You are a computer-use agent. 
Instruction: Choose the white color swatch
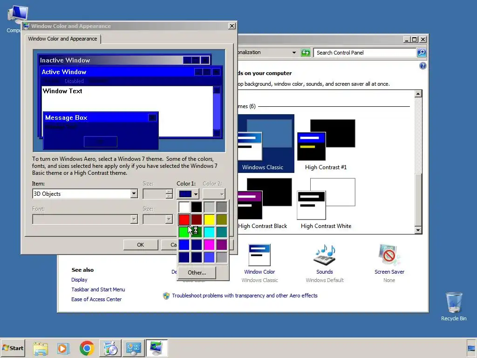pyautogui.click(x=184, y=207)
